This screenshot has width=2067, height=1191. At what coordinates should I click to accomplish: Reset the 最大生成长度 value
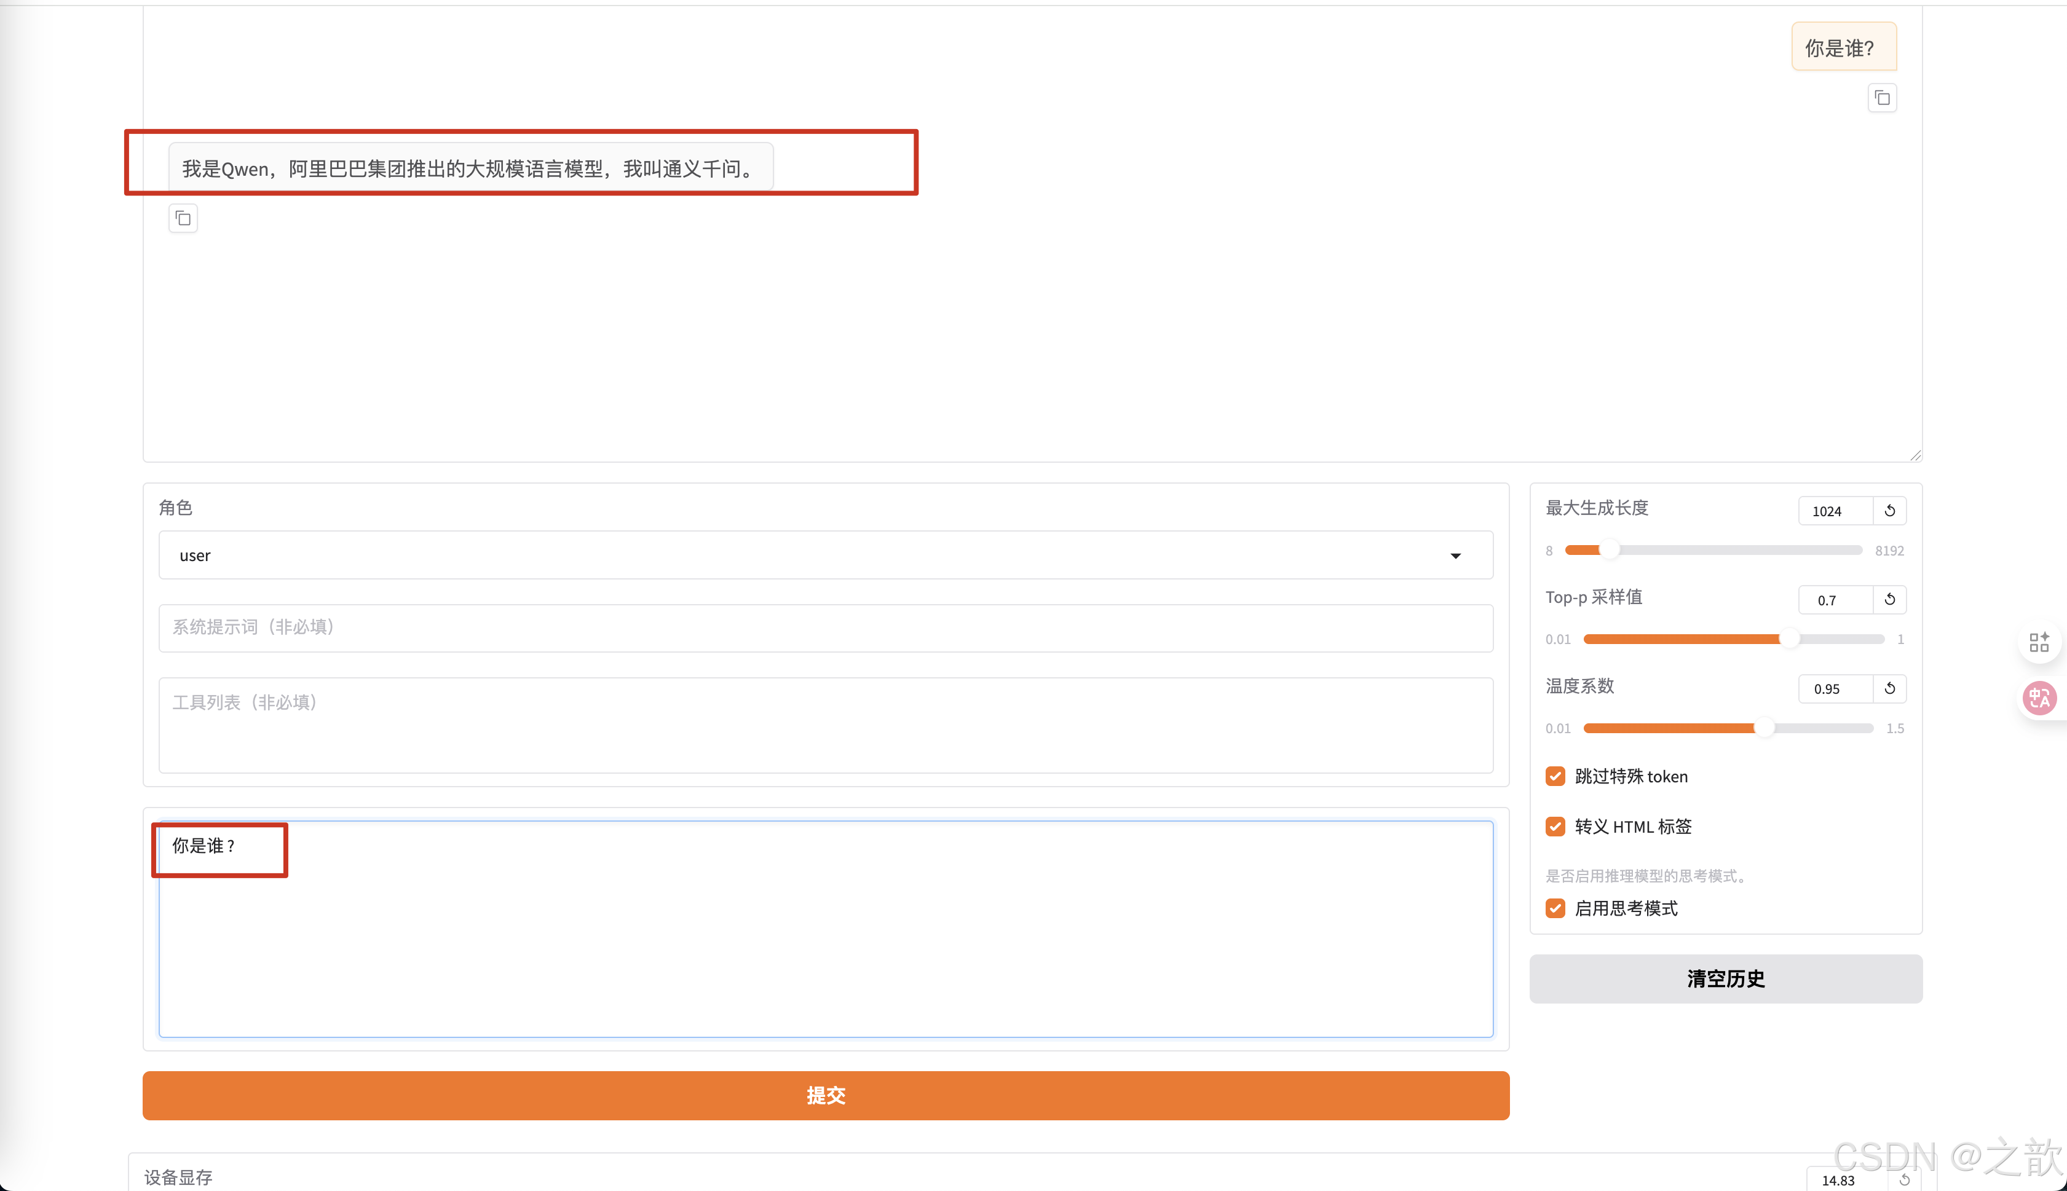click(1889, 511)
